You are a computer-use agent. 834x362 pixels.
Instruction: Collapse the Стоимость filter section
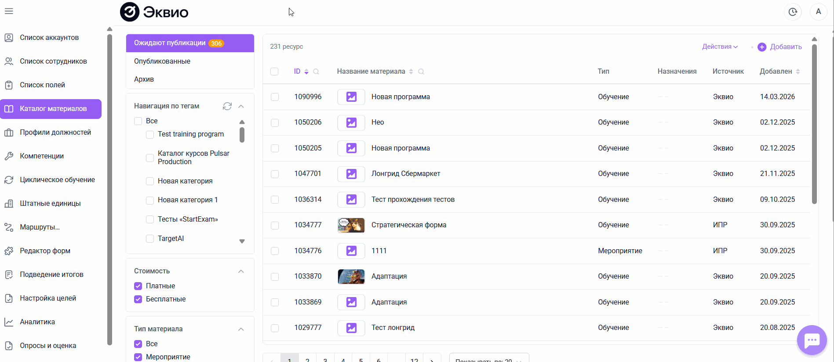pos(241,271)
